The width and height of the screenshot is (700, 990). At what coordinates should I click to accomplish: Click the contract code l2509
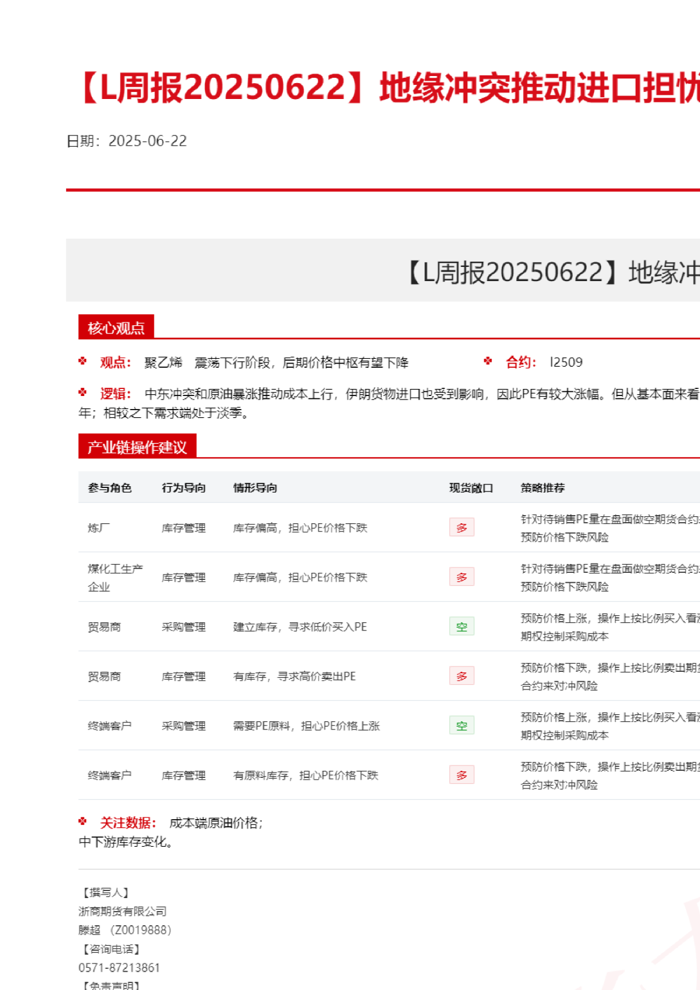pyautogui.click(x=566, y=362)
